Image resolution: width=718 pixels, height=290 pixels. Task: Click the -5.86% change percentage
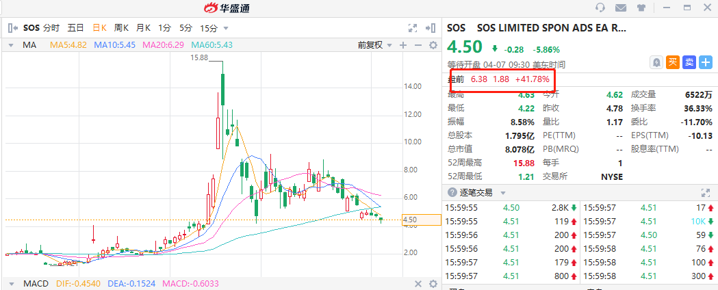coord(546,49)
